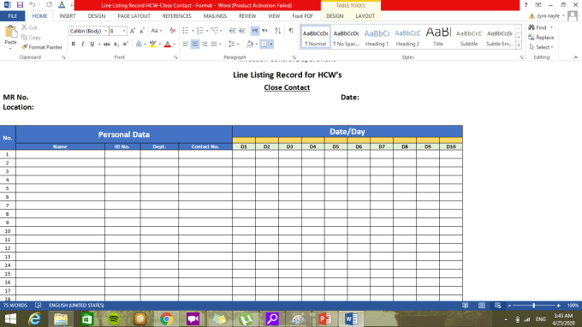Click the Save icon in quick access toolbar
This screenshot has width=582, height=327.
pos(20,5)
